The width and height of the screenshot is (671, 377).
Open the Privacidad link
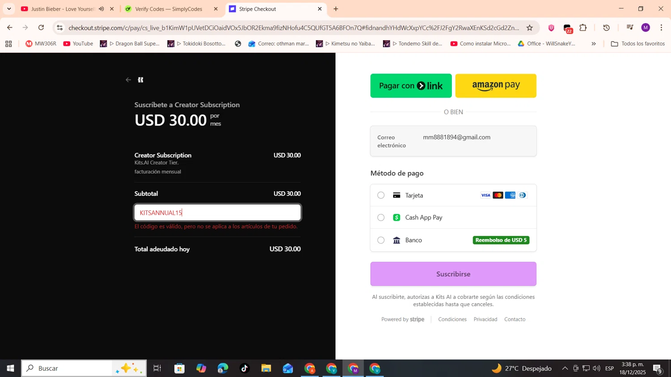tap(485, 319)
